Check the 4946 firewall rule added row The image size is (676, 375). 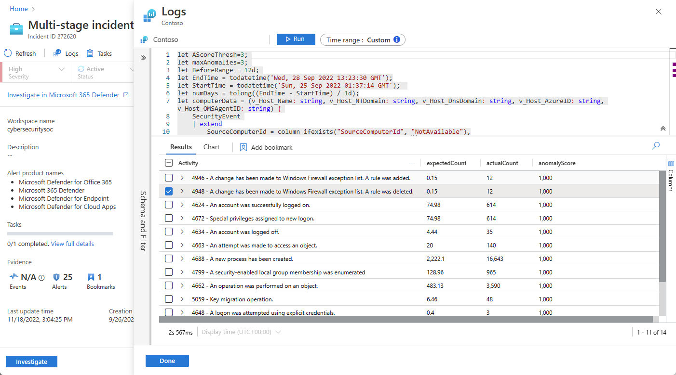click(169, 178)
